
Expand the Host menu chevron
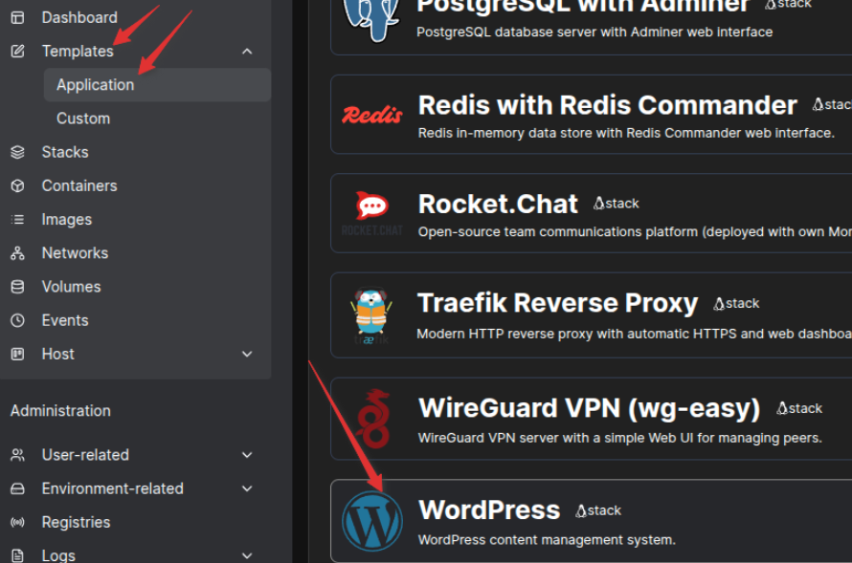(x=247, y=354)
